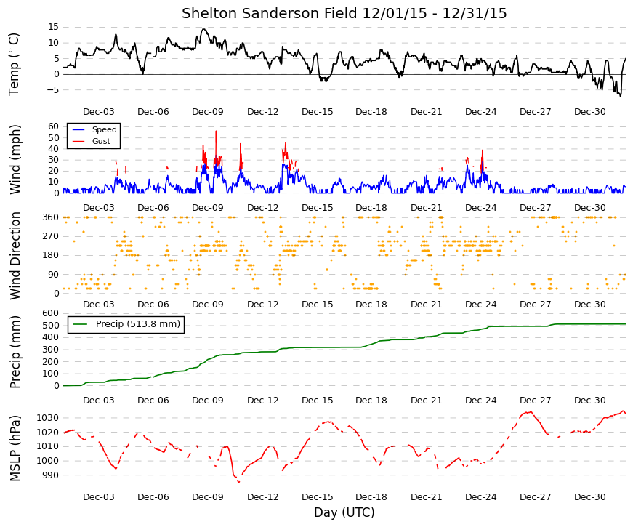The height and width of the screenshot is (527, 633).
Task: Click the Temp (°C) axis label
Action: 14,64
